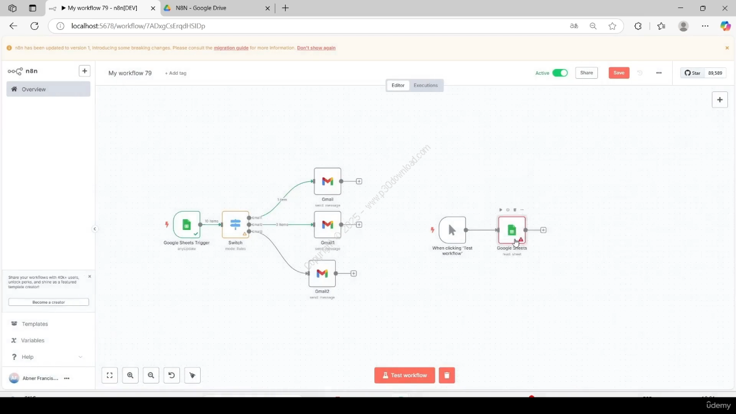
Task: Click the workflow name My workflow 79
Action: point(130,73)
